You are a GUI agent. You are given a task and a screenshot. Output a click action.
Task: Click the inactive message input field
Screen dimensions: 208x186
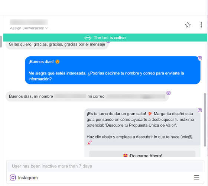pos(105,166)
